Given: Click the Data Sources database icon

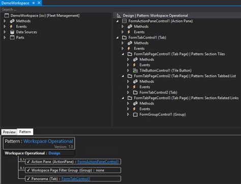Looking at the screenshot, I should 12,32.
